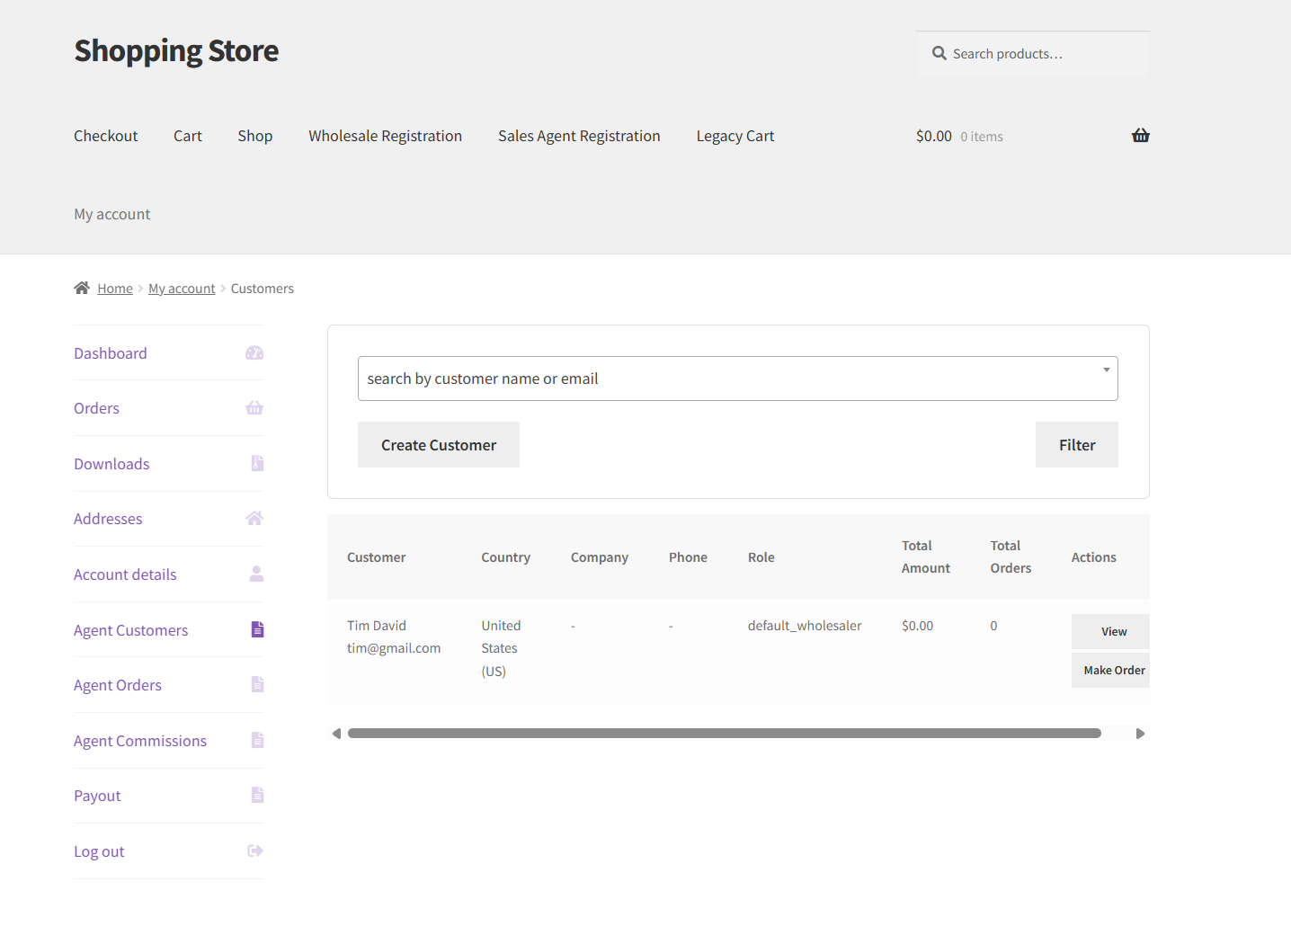Click the Actions column header
Image resolution: width=1291 pixels, height=926 pixels.
1094,557
